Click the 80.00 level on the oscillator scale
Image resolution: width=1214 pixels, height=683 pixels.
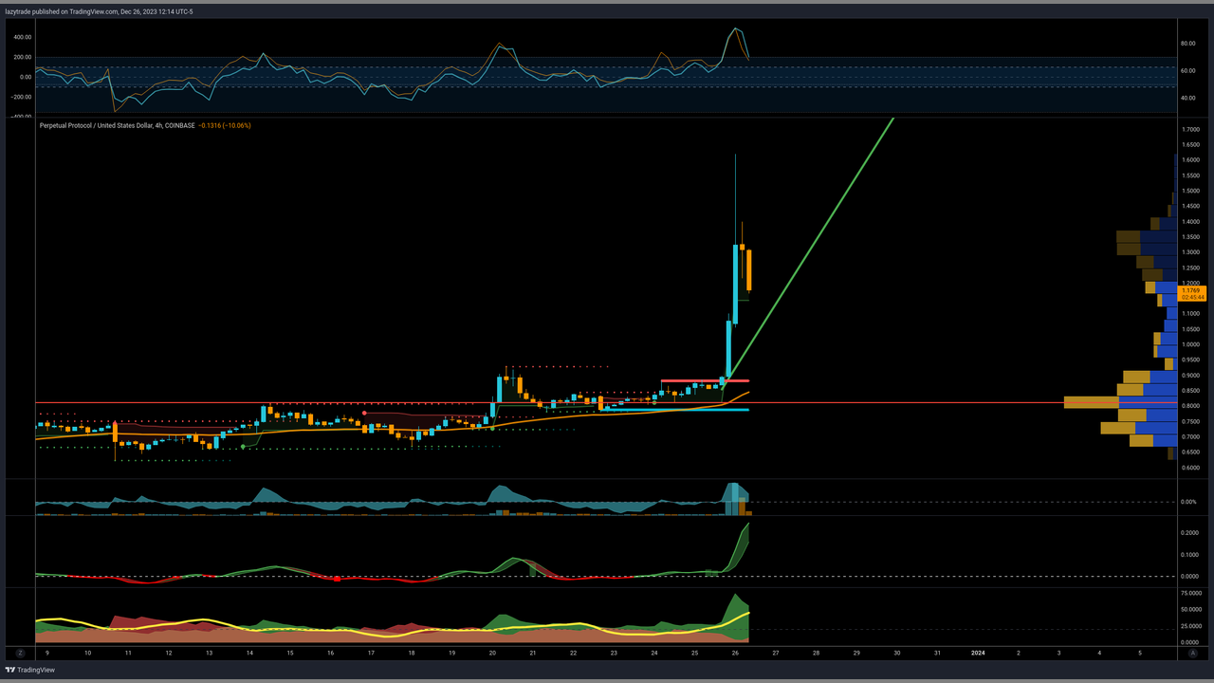pos(1187,44)
